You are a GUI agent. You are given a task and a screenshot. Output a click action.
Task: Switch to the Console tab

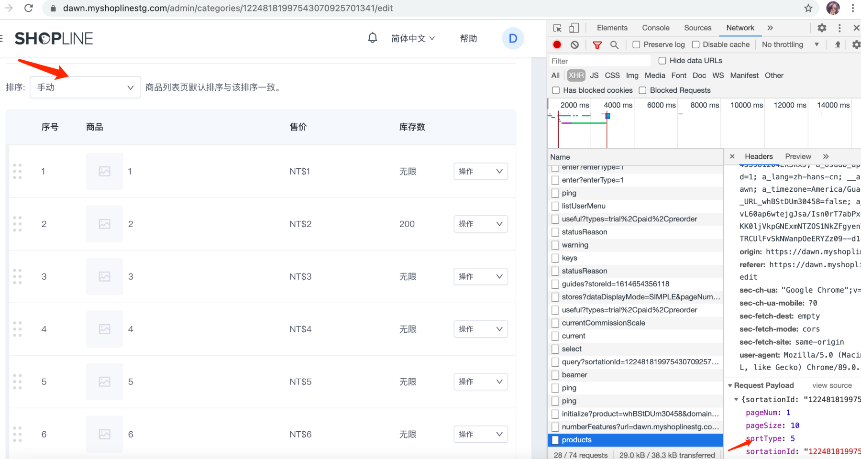(656, 28)
